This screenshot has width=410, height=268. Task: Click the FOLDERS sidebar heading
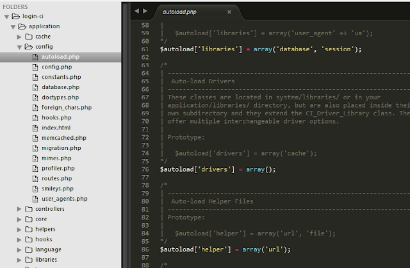15,7
